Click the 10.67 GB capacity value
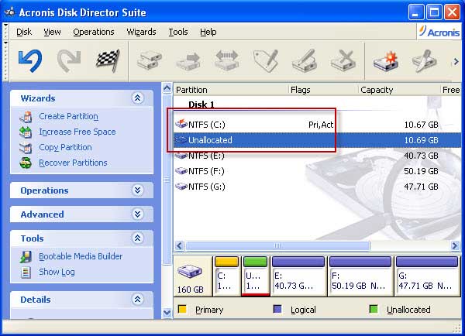 tap(421, 125)
